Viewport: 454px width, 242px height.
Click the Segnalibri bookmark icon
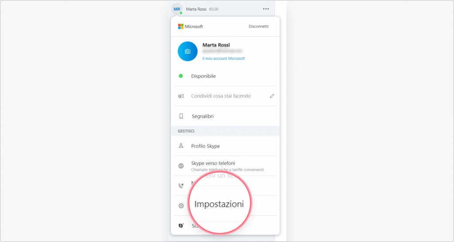tap(181, 117)
